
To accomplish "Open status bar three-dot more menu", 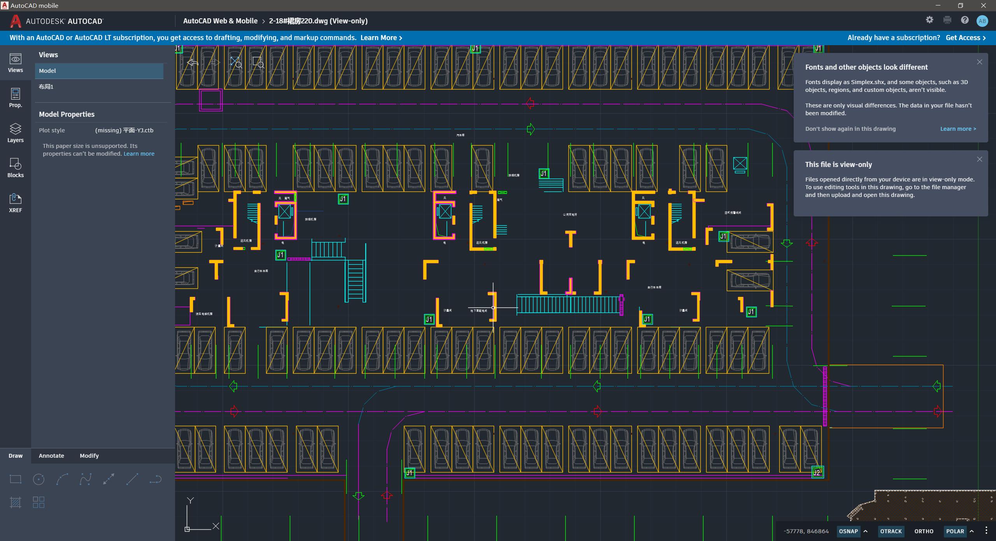I will point(986,530).
